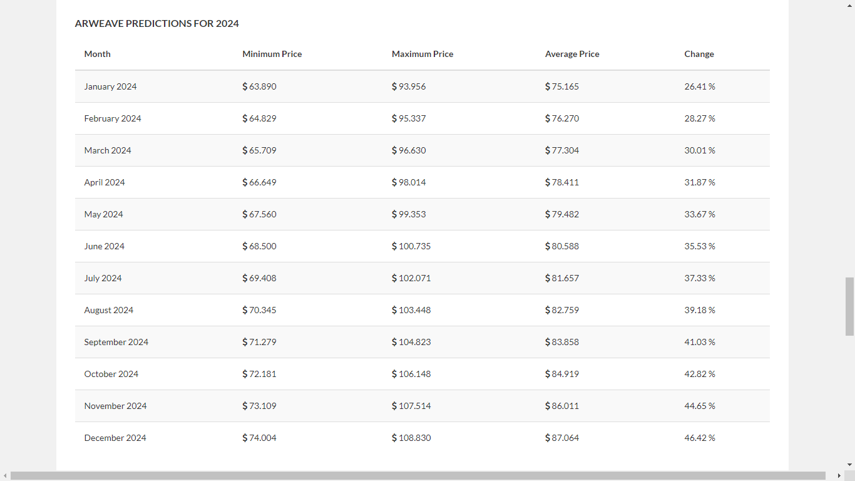Select the July 2024 month link
This screenshot has height=481, width=855.
click(x=103, y=278)
